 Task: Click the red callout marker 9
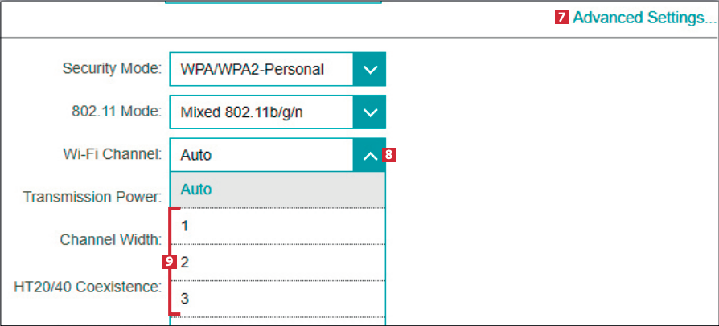(169, 261)
